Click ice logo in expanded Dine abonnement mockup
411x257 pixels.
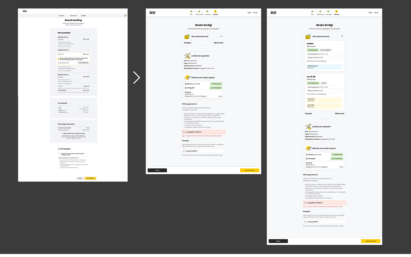tap(273, 12)
